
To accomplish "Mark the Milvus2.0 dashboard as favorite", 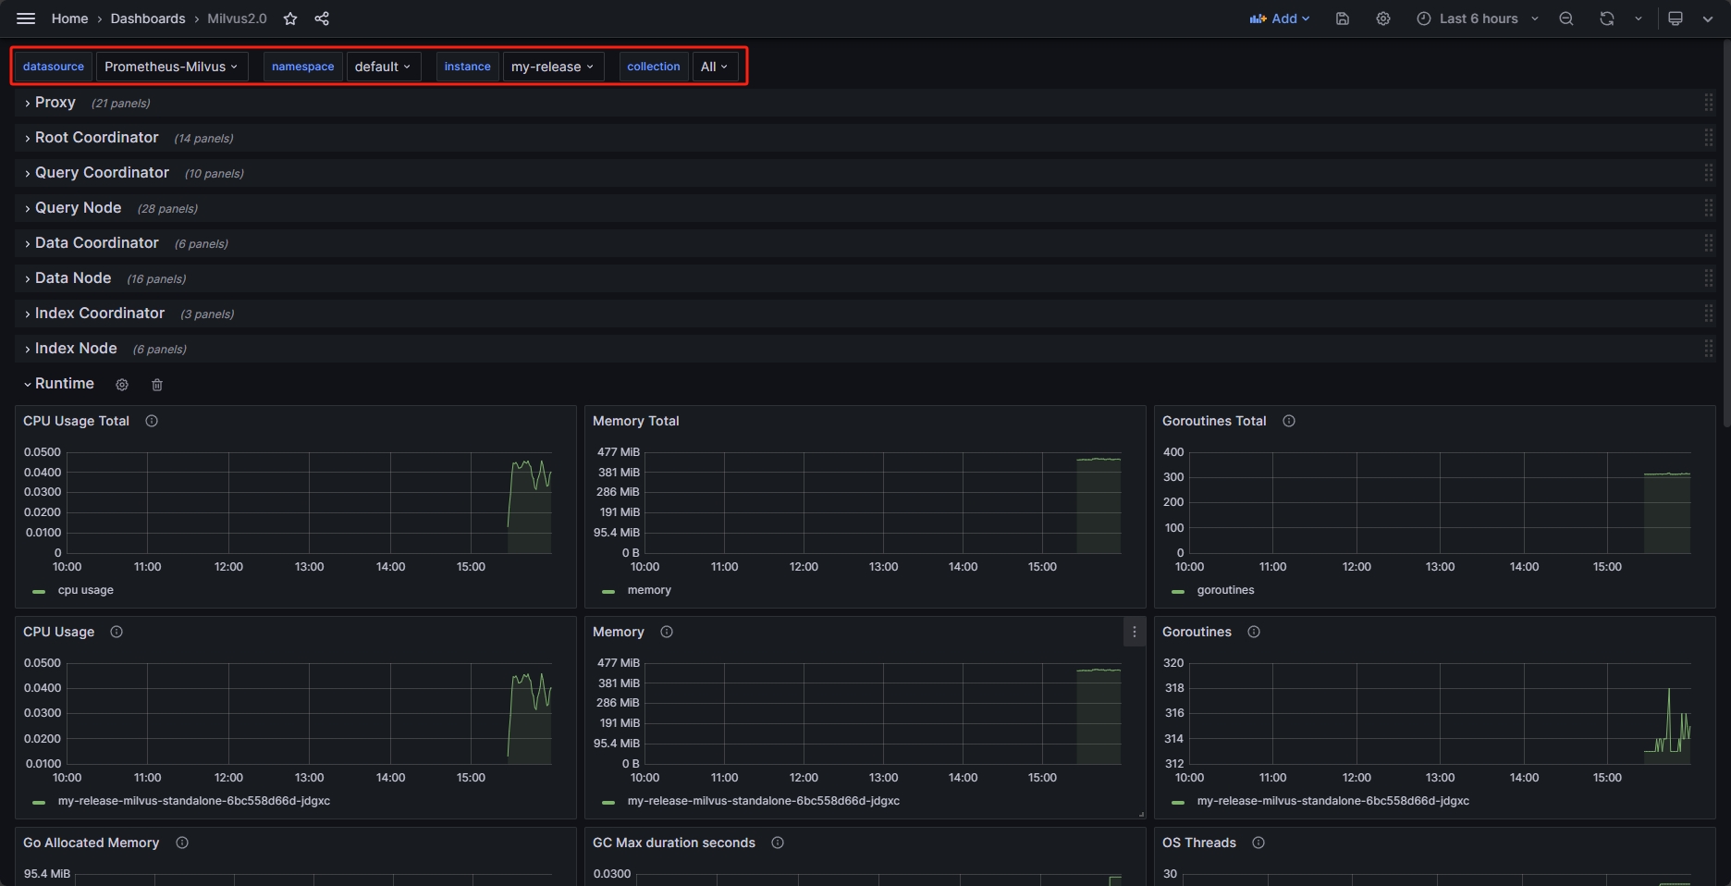I will tap(290, 18).
